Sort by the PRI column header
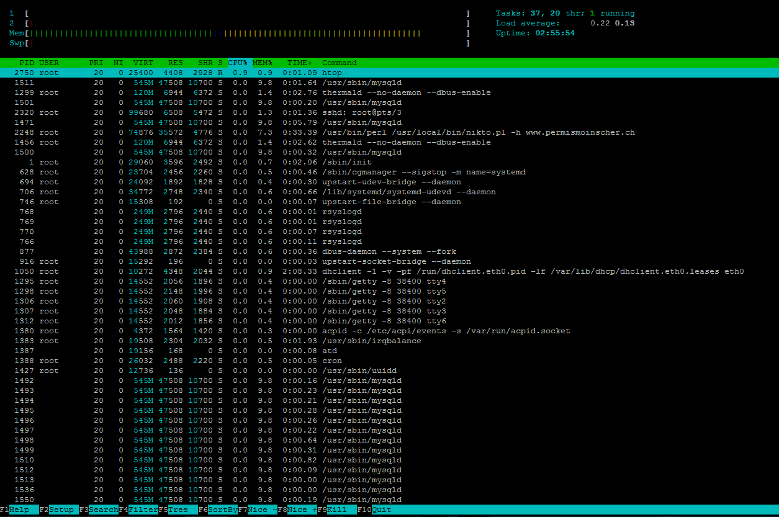This screenshot has width=779, height=517. pyautogui.click(x=96, y=63)
